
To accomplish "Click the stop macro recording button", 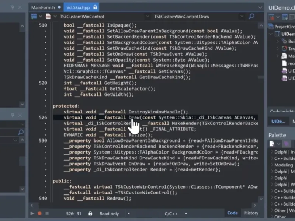I will click(47, 214).
